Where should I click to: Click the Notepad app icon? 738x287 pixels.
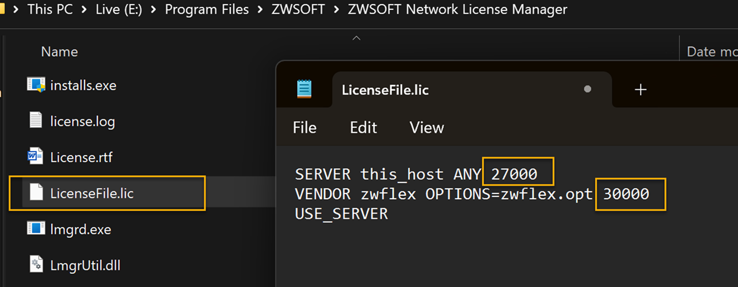click(305, 89)
